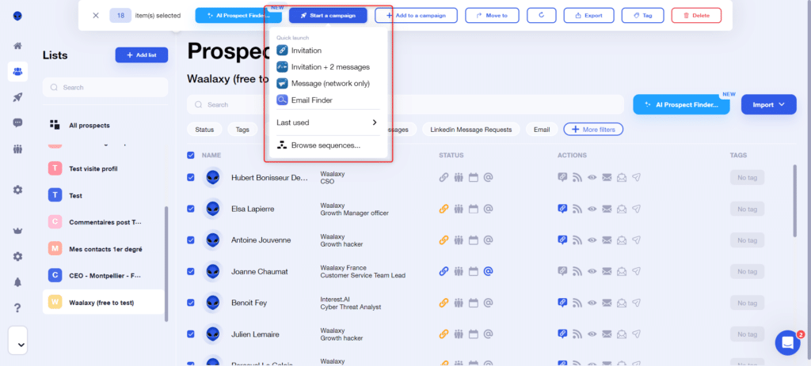Open the help question mark icon
811x366 pixels.
17,308
